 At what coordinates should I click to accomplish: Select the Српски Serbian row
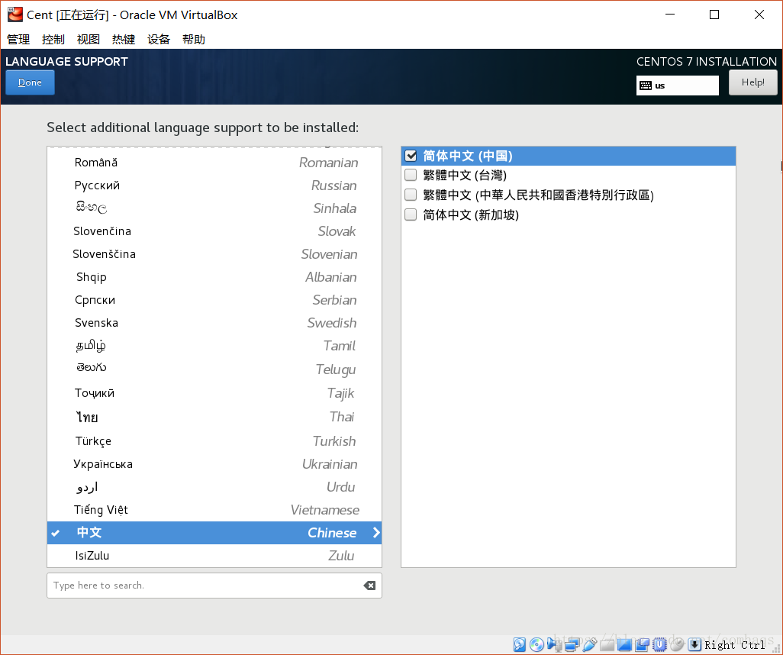(214, 300)
